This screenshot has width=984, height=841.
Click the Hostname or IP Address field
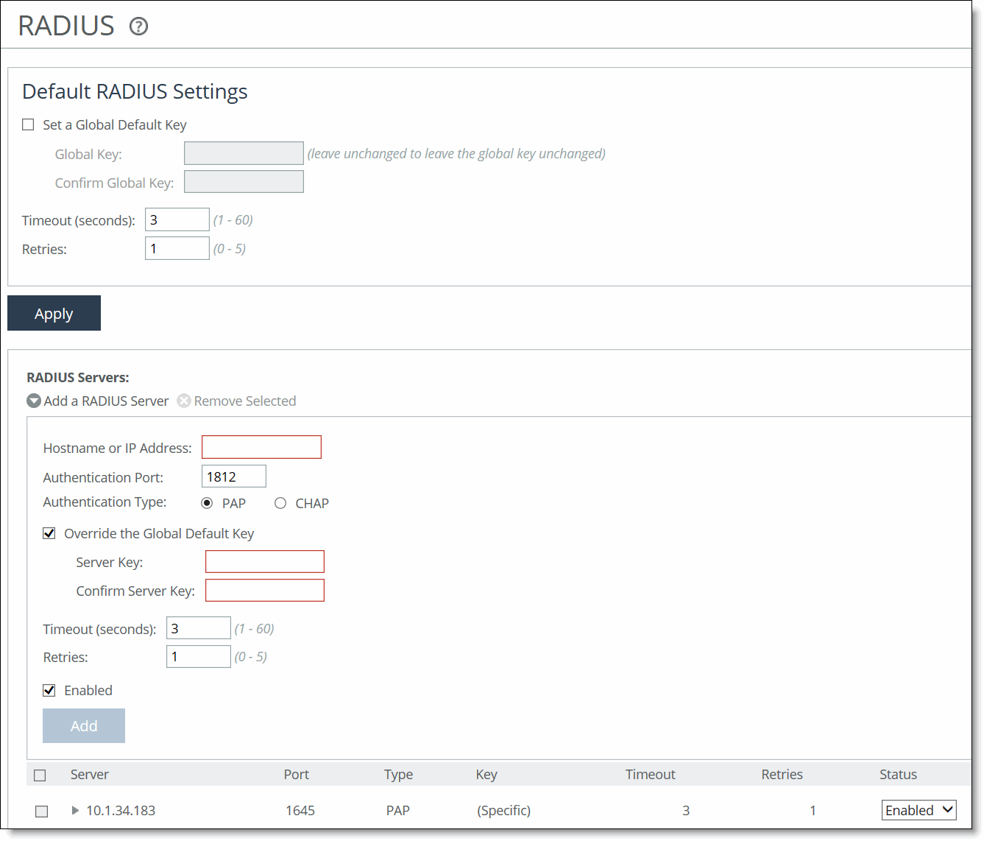click(261, 447)
